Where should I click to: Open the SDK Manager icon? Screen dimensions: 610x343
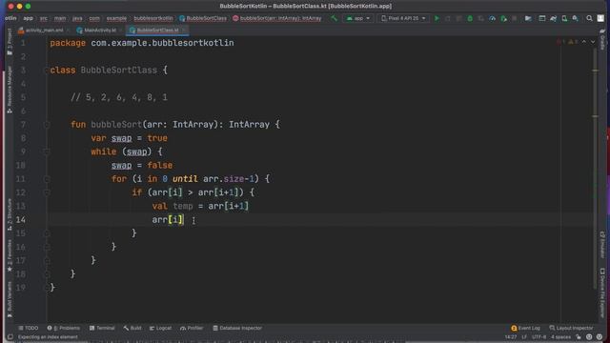[575, 18]
